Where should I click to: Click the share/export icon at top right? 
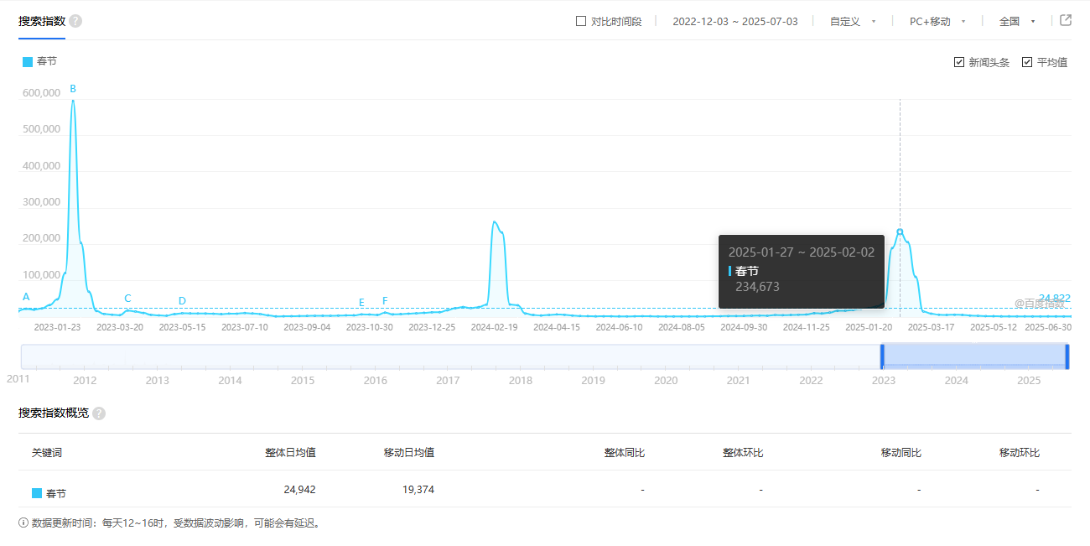click(1066, 21)
